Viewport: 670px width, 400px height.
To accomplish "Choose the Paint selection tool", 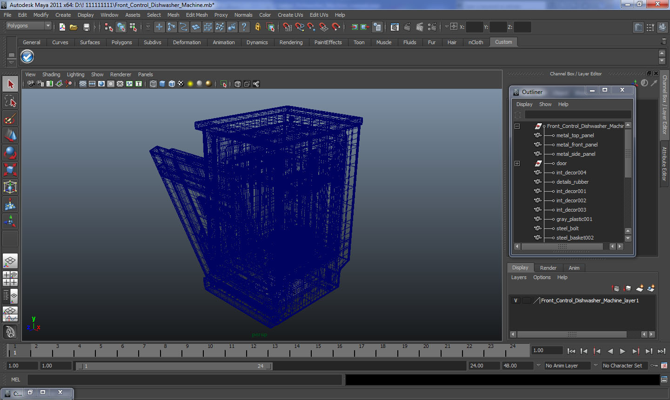I will pyautogui.click(x=10, y=119).
